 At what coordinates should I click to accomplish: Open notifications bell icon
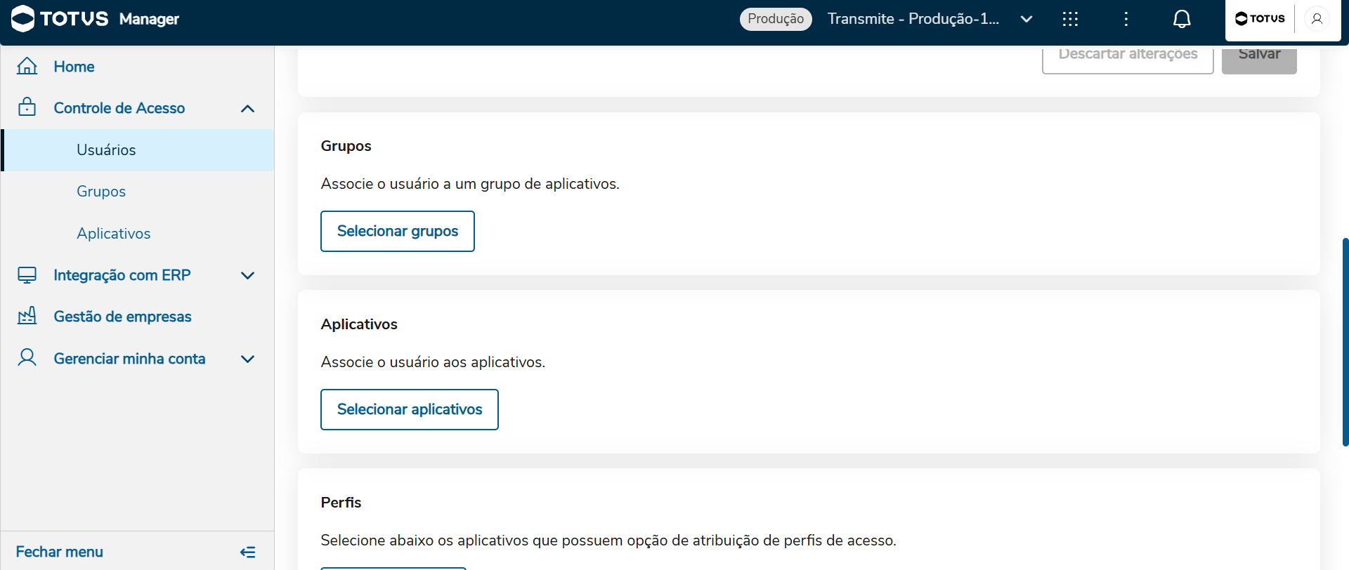[x=1182, y=19]
